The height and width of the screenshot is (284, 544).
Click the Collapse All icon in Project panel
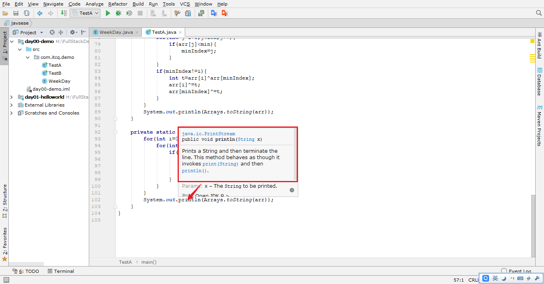tap(61, 32)
